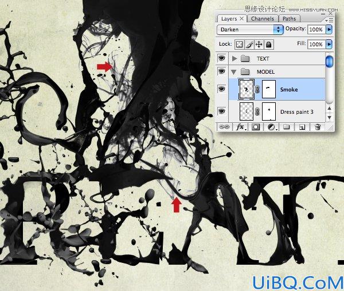344x291 pixels.
Task: Click the layers scroll up arrow
Action: [329, 109]
